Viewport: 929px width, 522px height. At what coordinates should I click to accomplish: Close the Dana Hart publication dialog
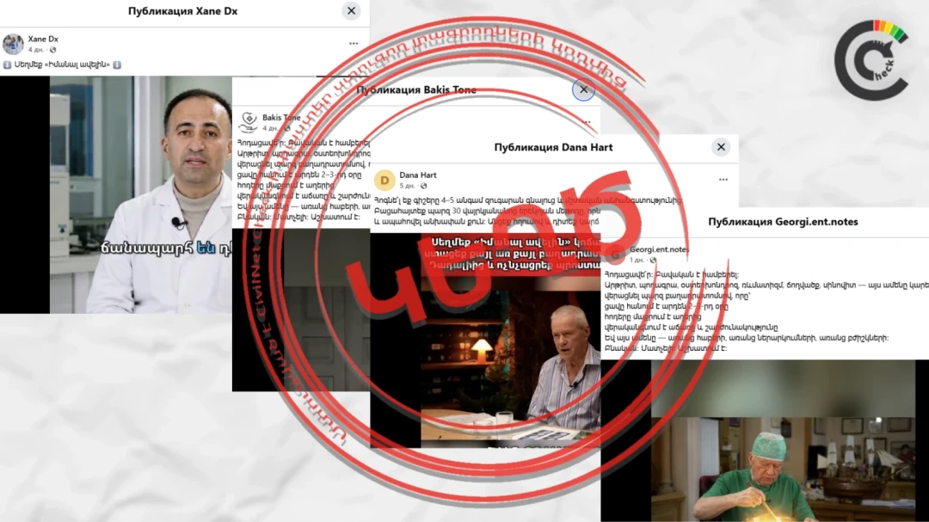click(x=721, y=147)
